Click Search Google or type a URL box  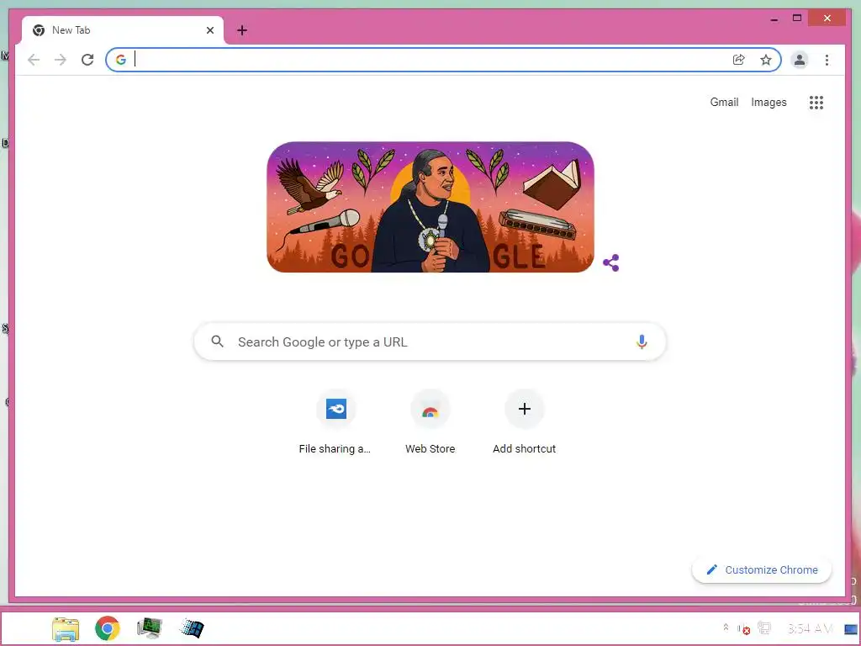click(430, 342)
